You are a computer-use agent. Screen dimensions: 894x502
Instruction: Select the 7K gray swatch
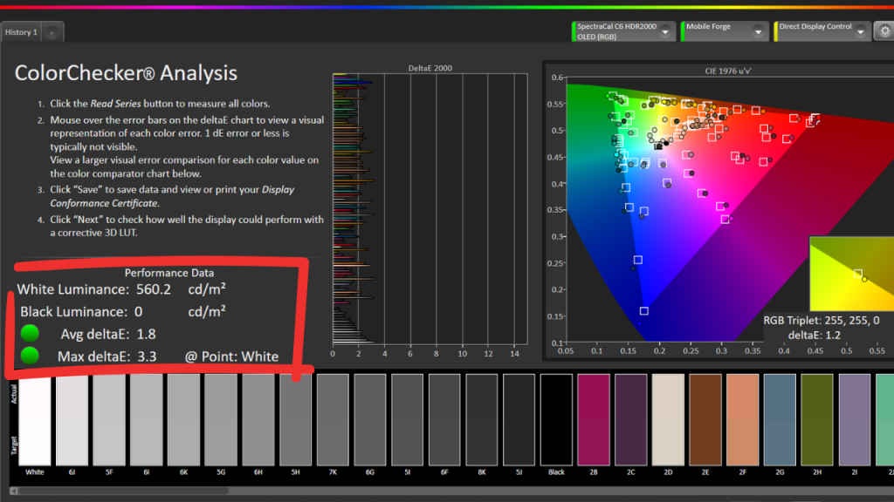pos(333,420)
